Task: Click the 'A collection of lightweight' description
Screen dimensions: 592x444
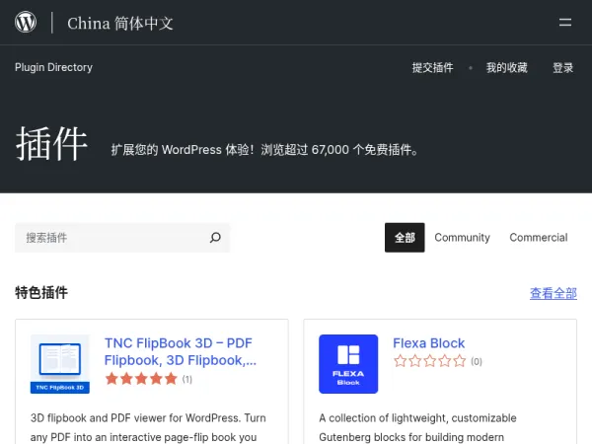Action: pos(417,427)
